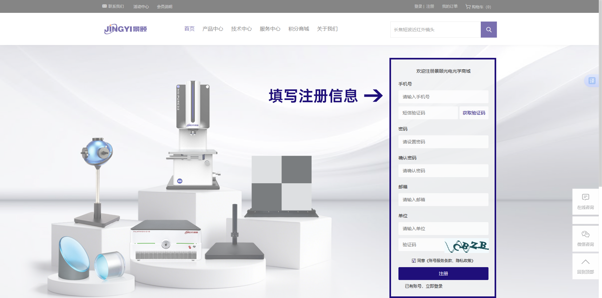Viewport: 602px width, 298px height.
Task: Go to 服务中心 menu item
Action: (270, 29)
